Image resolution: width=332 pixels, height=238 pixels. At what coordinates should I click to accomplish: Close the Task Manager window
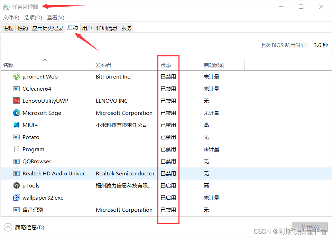321,7
